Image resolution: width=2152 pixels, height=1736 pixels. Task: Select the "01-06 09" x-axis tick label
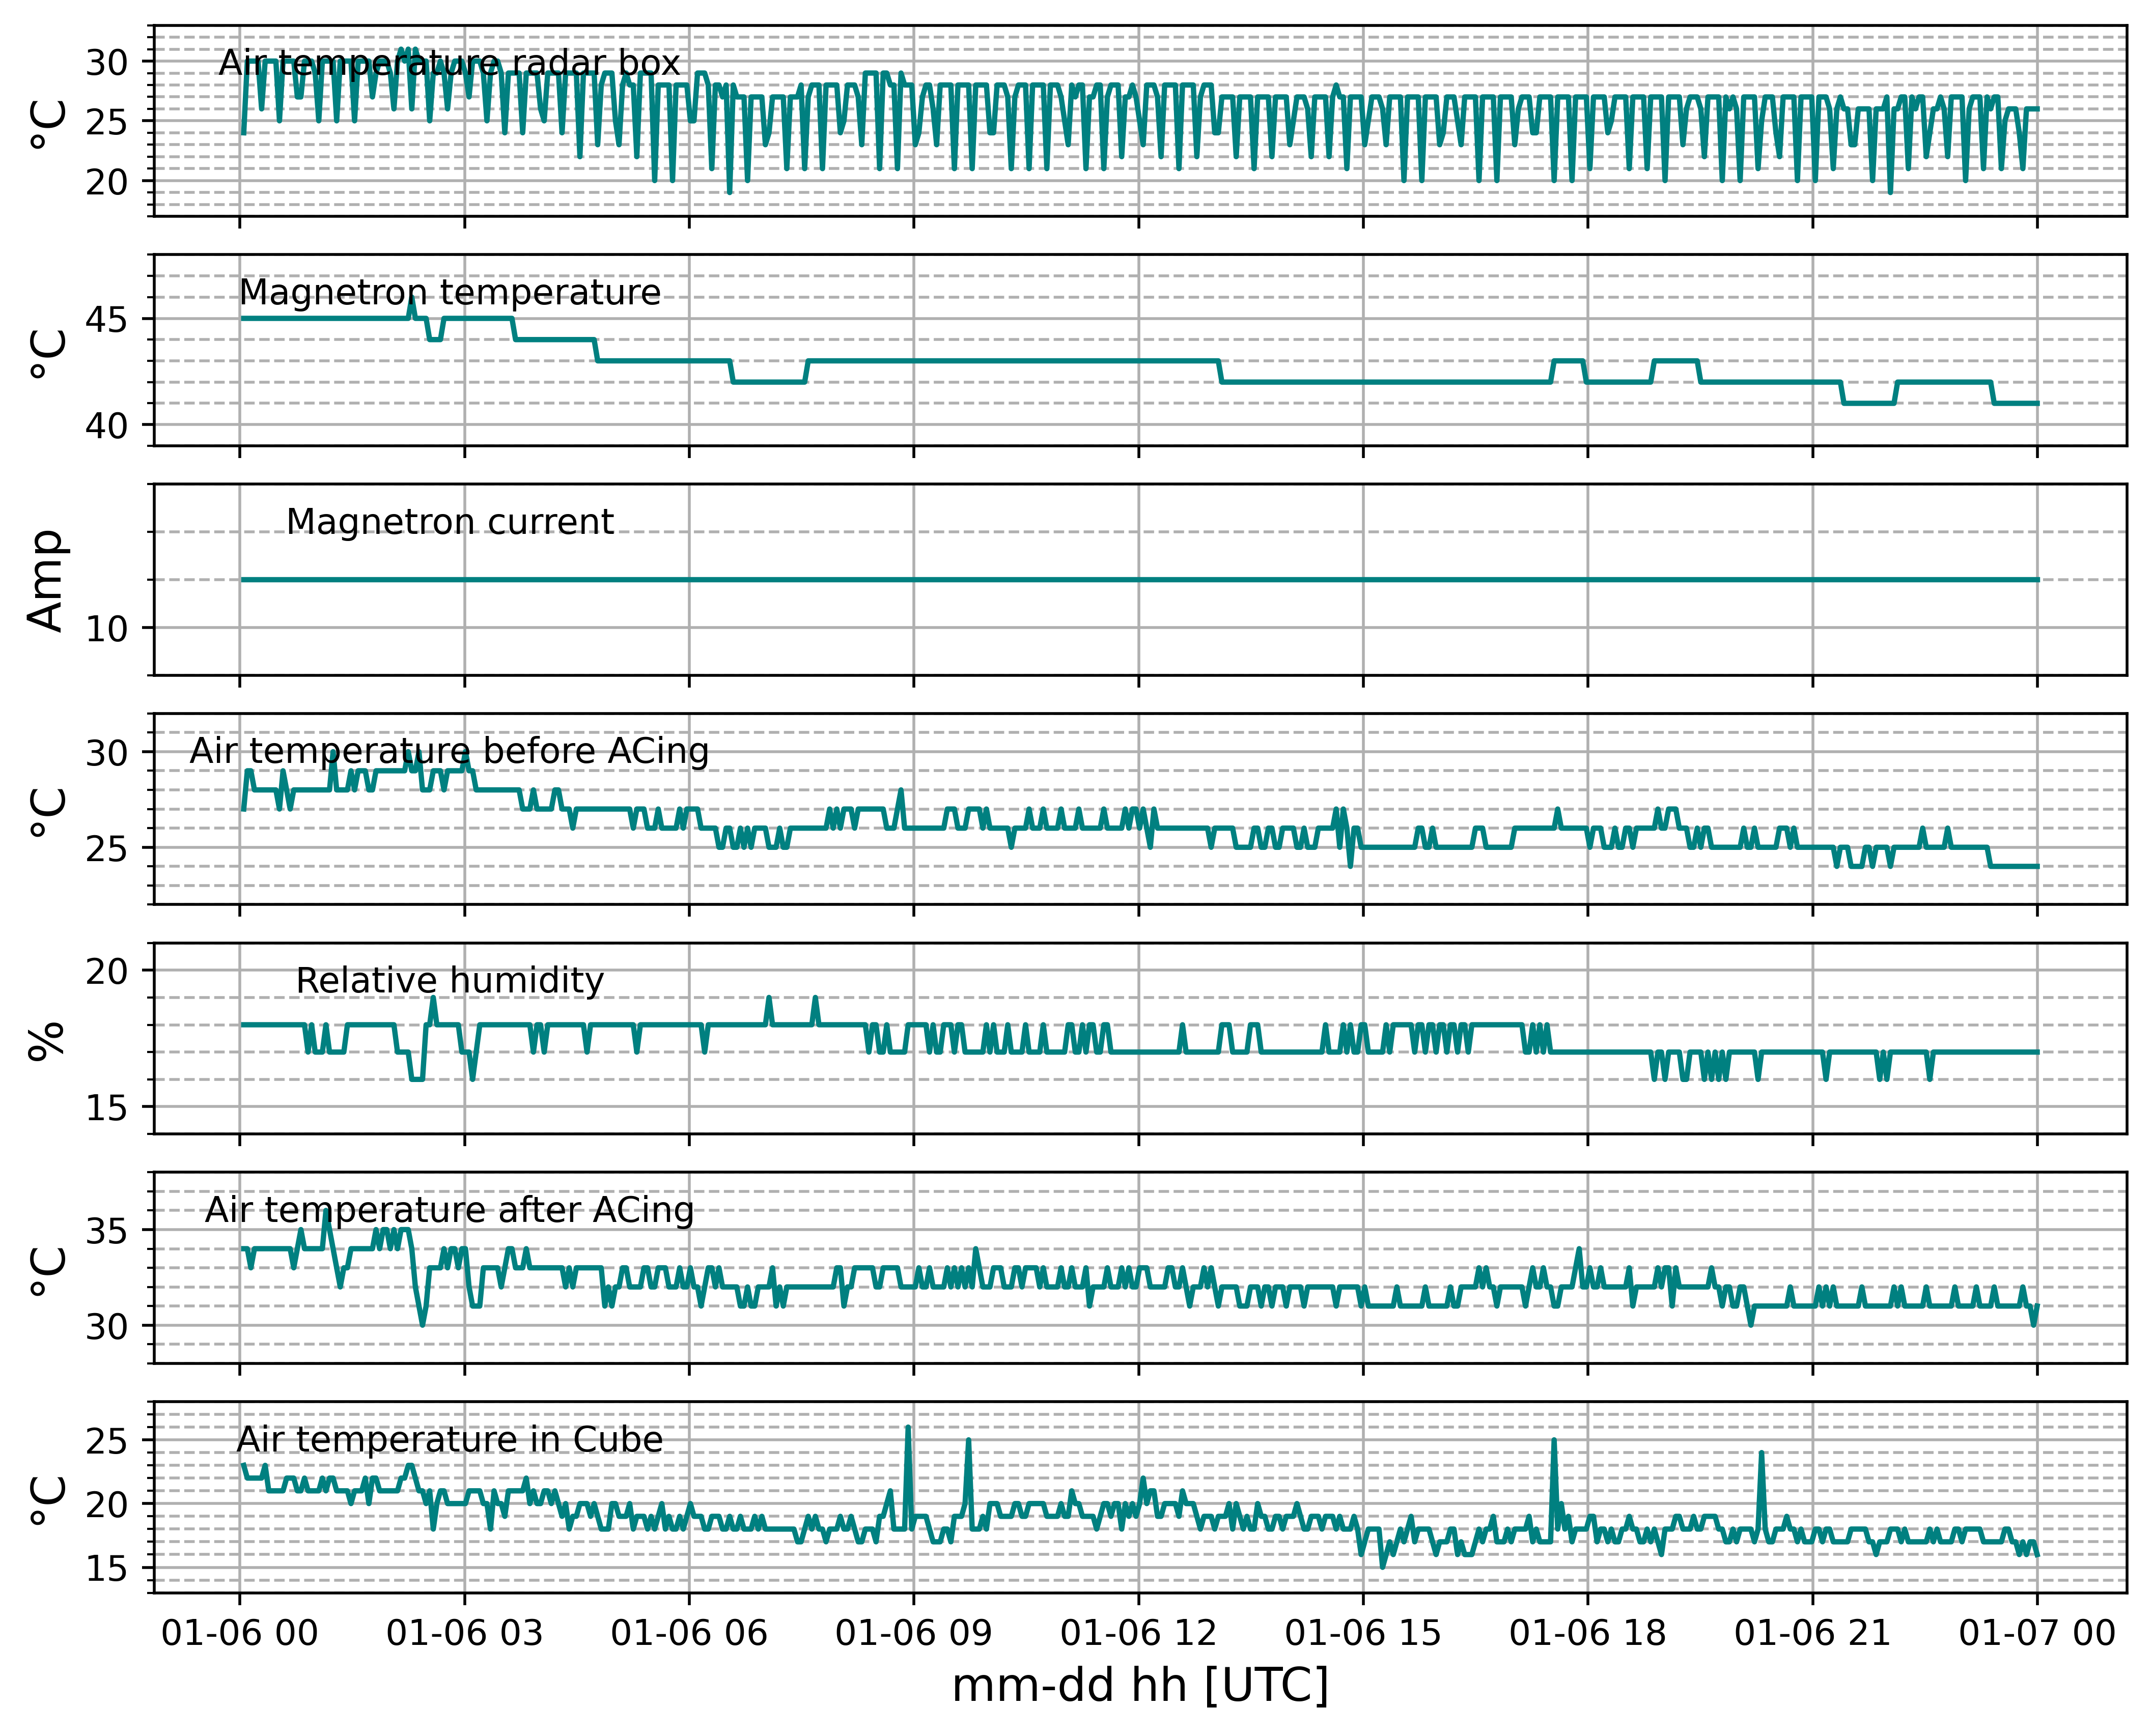[913, 1633]
